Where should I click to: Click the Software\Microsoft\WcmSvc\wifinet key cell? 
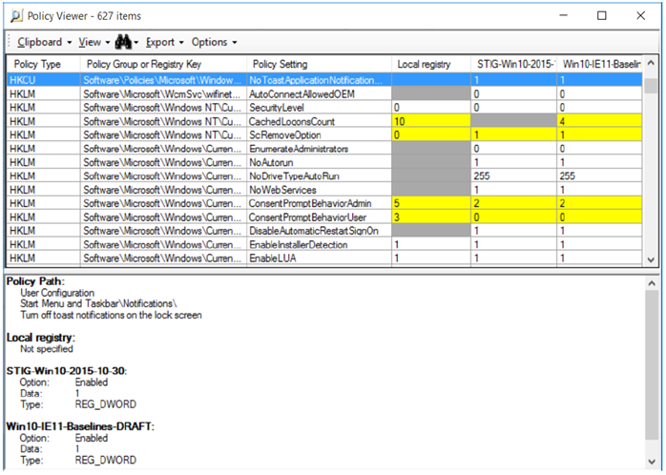(163, 93)
